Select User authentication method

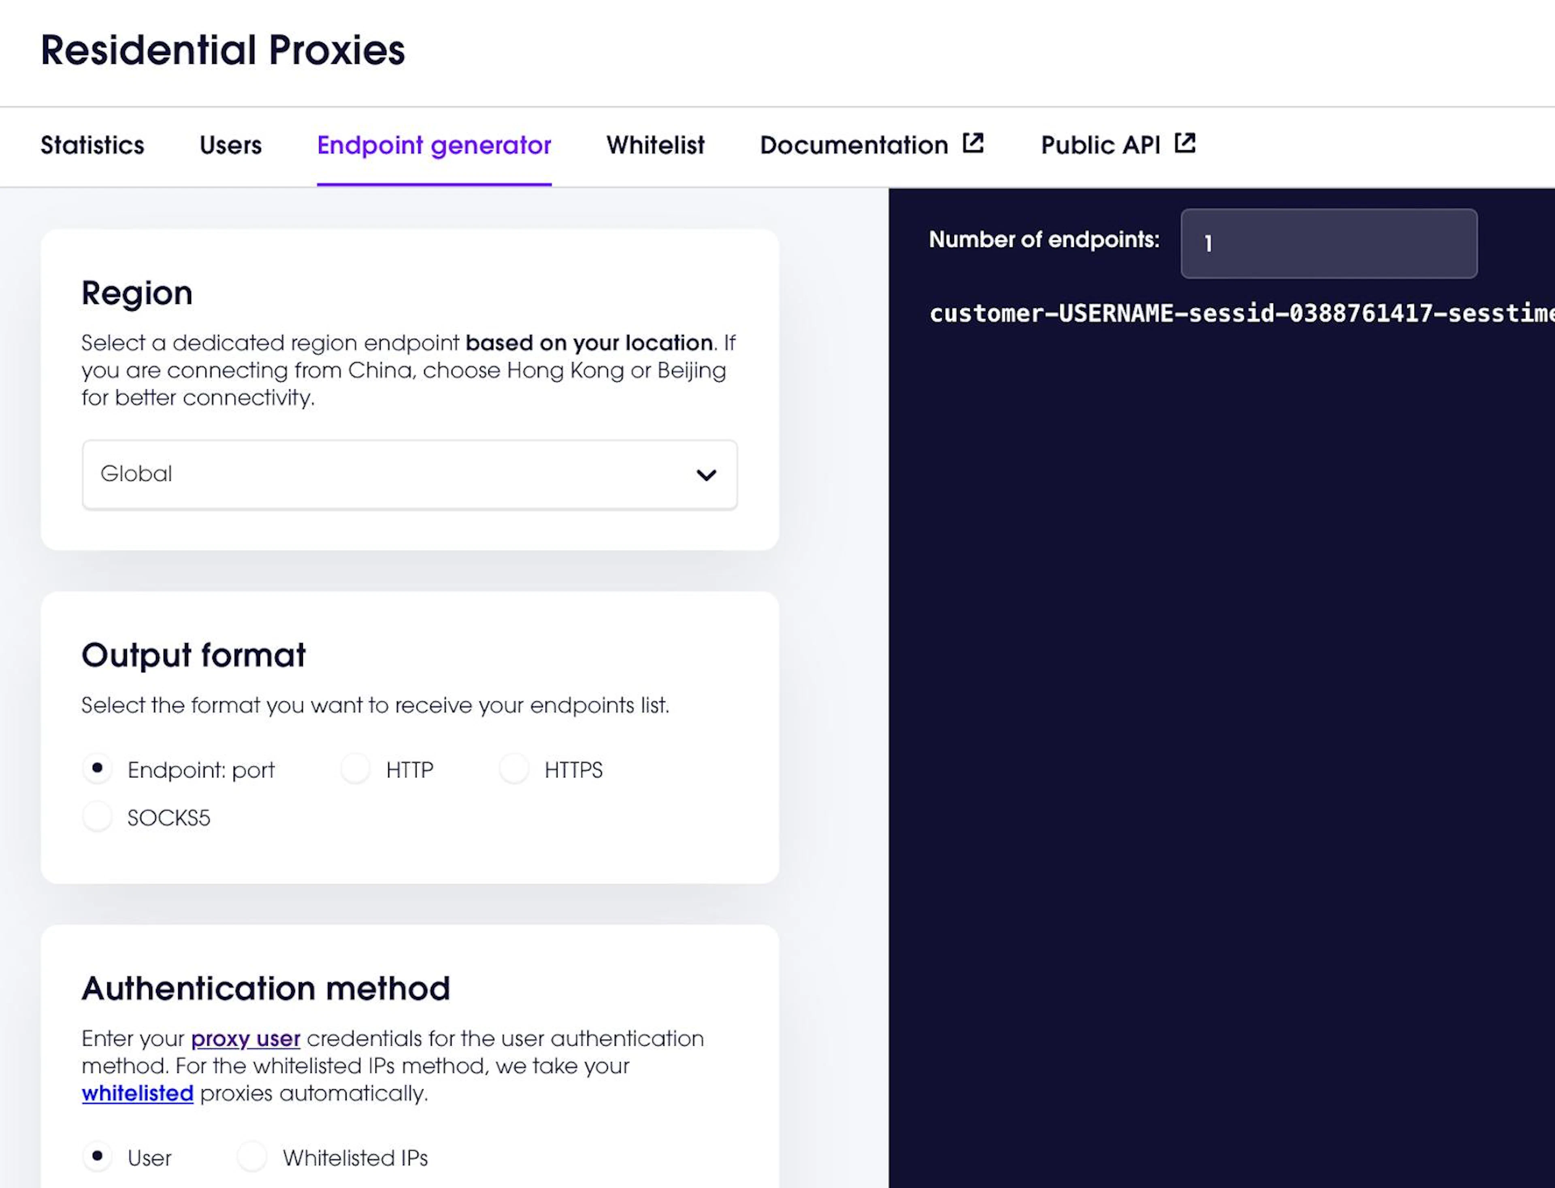pos(98,1157)
